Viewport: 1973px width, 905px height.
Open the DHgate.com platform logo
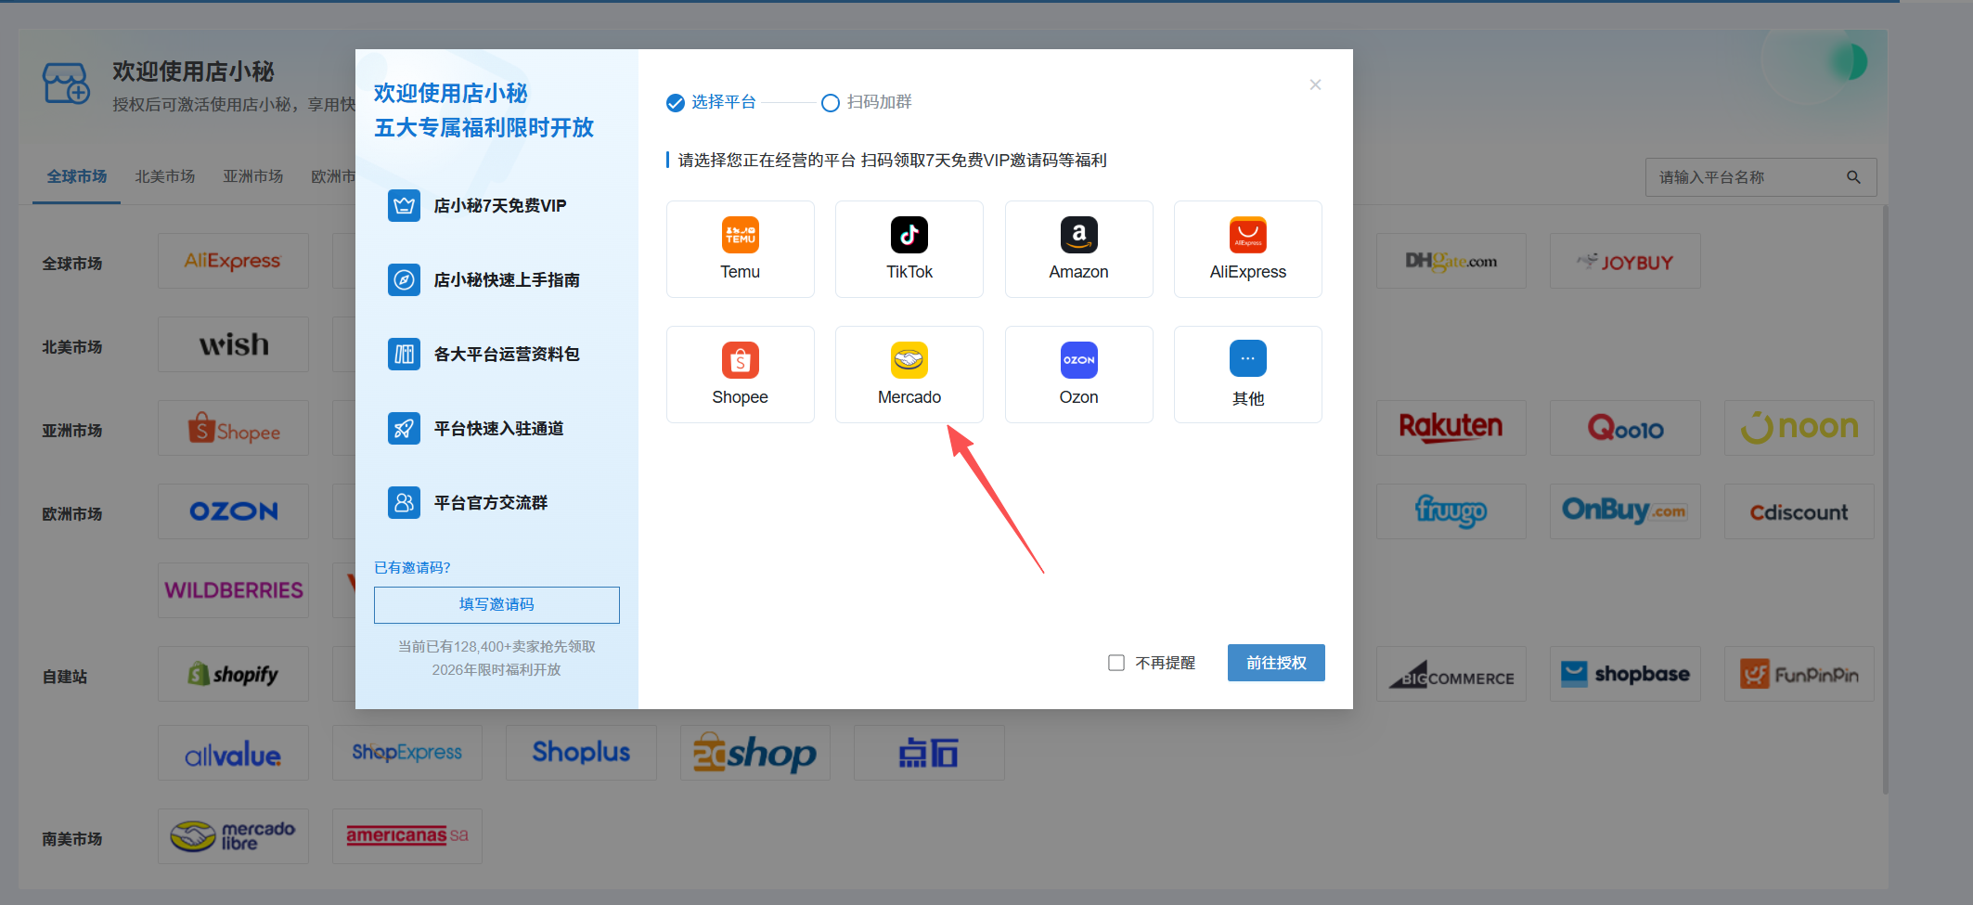1451,261
